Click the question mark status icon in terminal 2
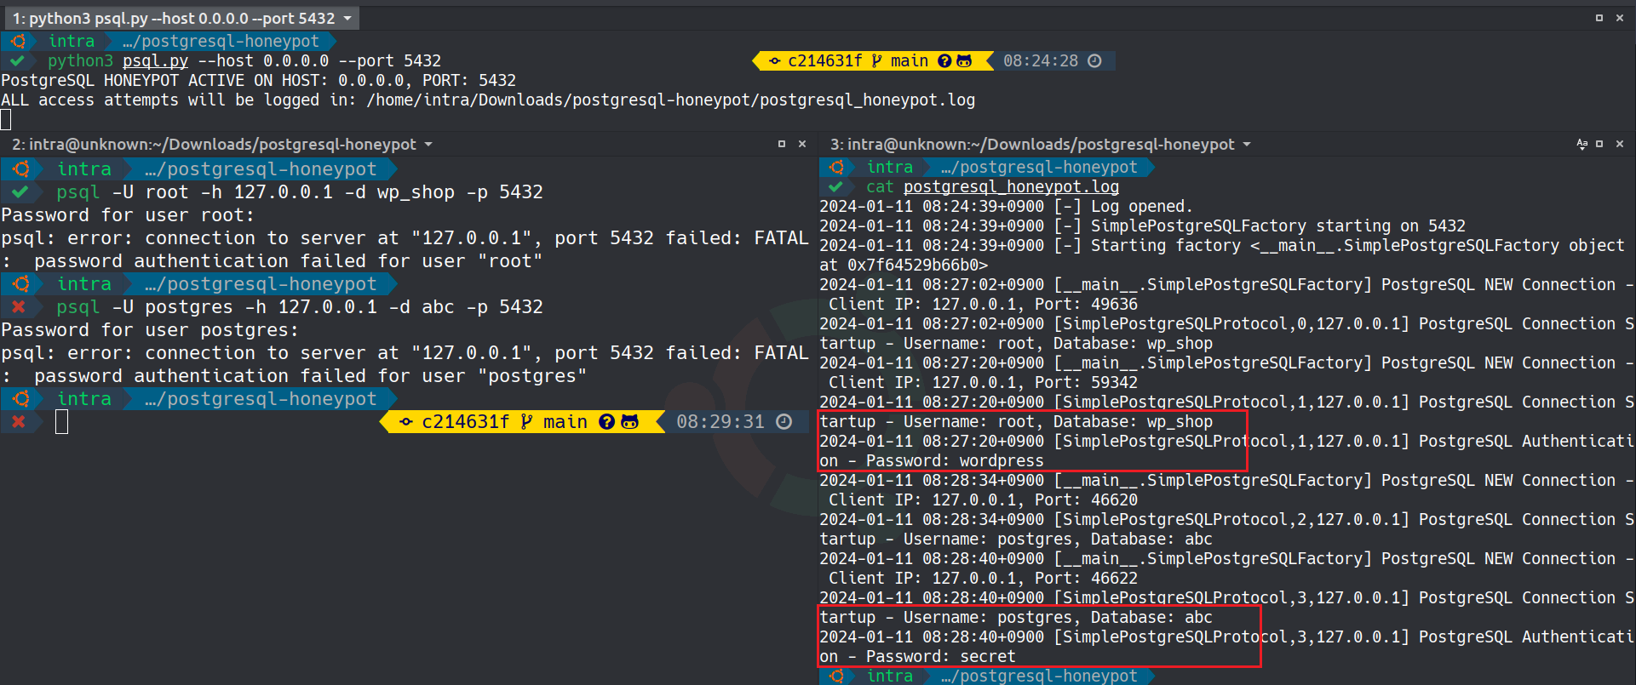1636x685 pixels. click(x=606, y=422)
